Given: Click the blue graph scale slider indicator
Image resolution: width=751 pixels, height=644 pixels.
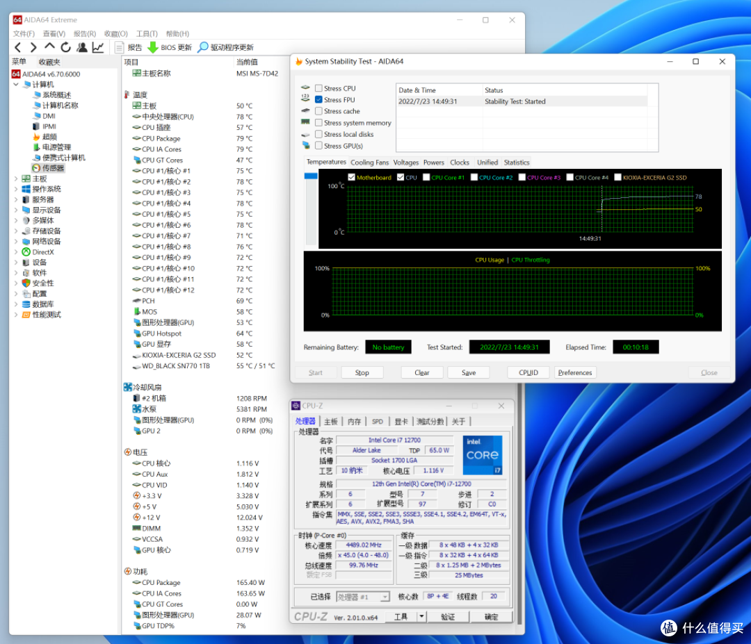Looking at the screenshot, I should point(311,176).
